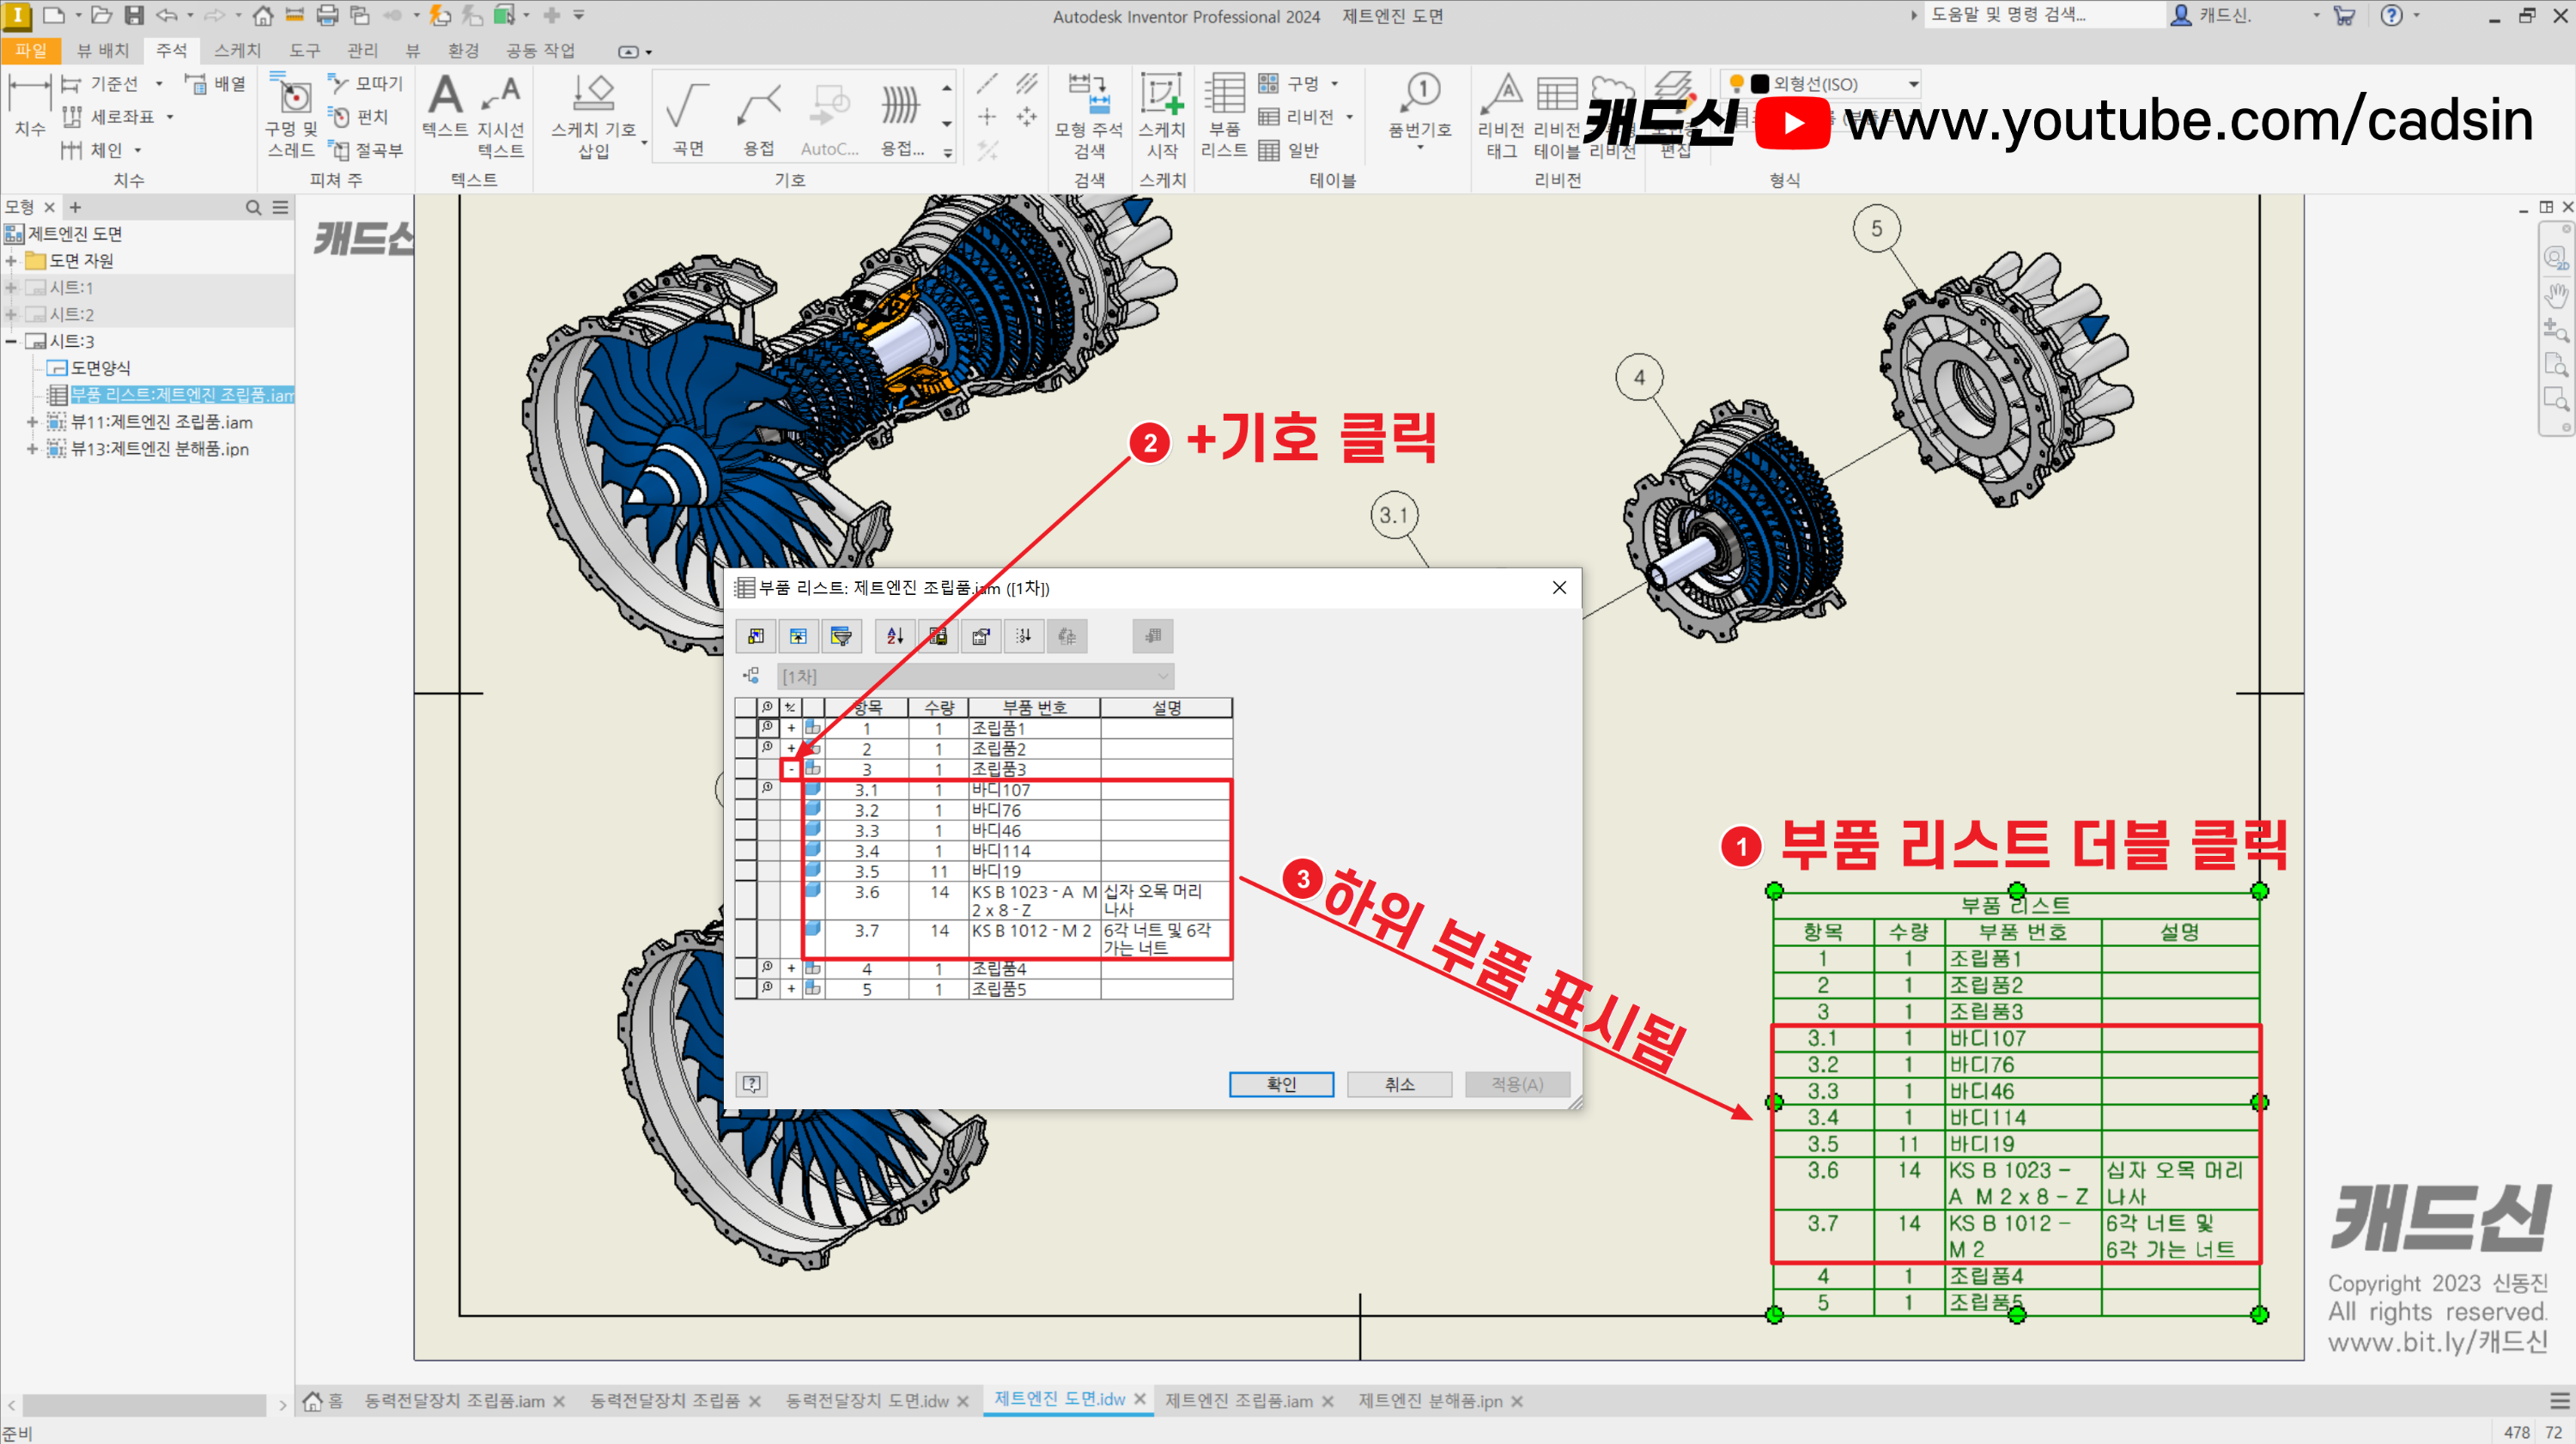Viewport: 2576px width, 1444px height.
Task: Expand the 조립품1 row with plus sign
Action: point(791,728)
